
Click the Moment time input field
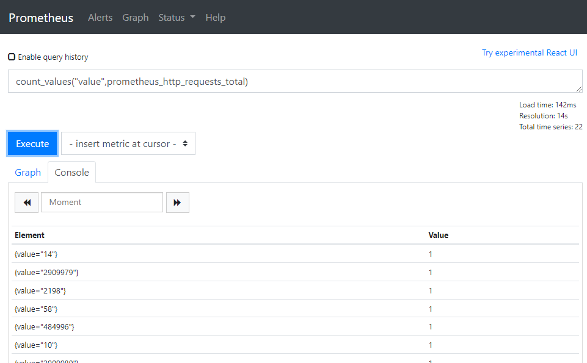pos(102,203)
